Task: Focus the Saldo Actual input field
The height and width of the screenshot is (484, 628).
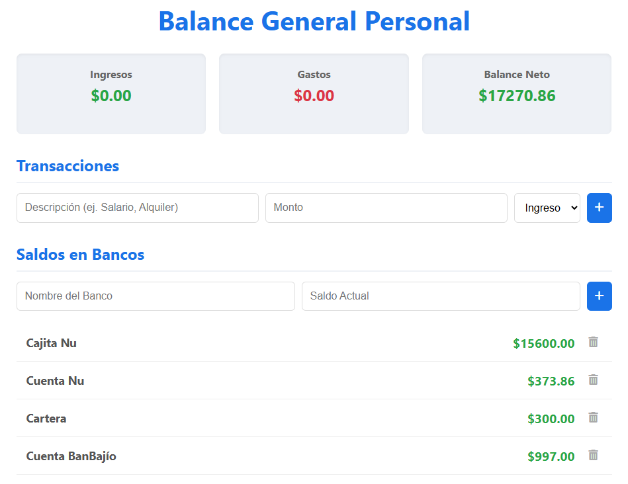Action: (440, 296)
